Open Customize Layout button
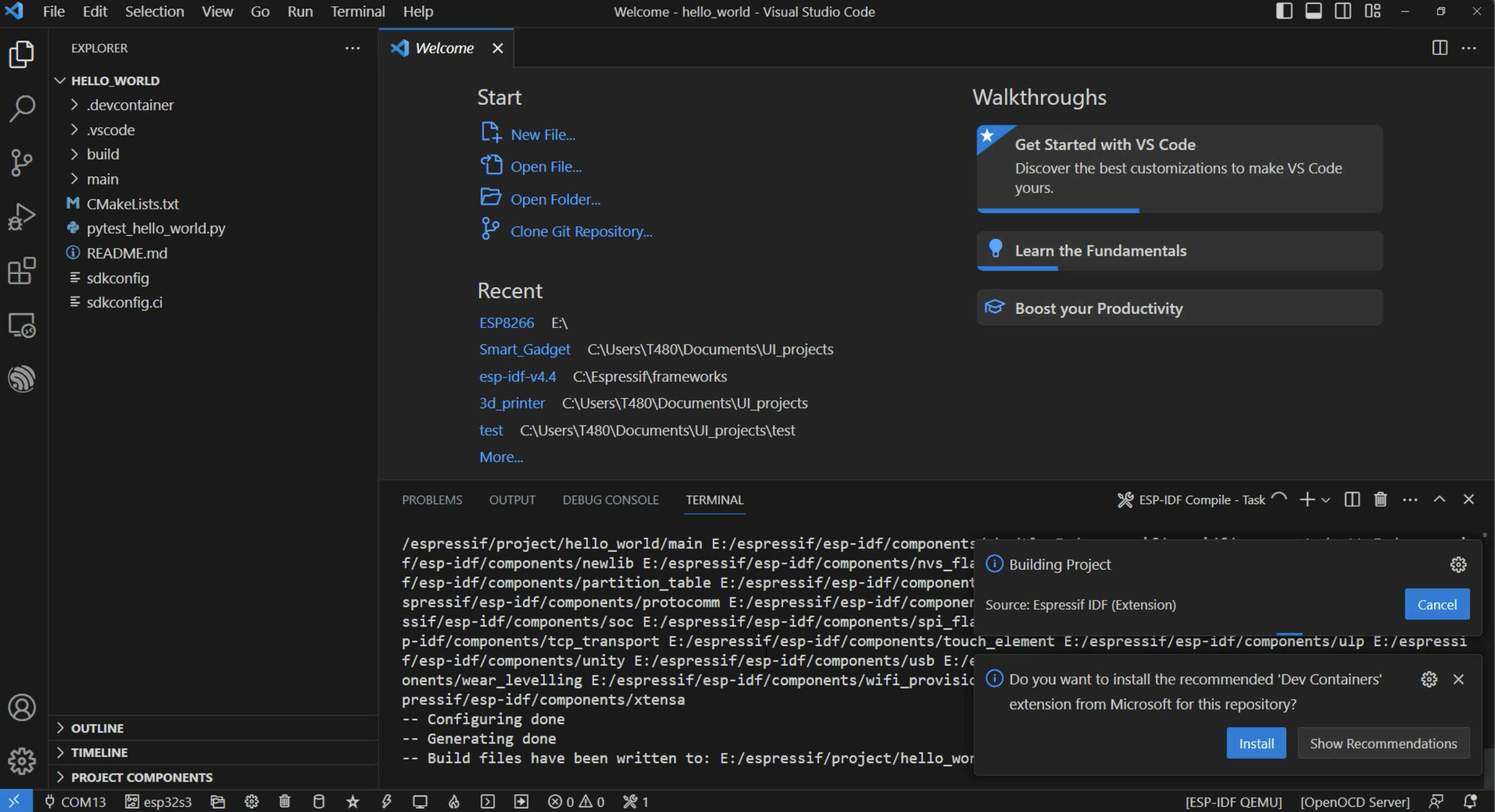1495x812 pixels. pos(1373,11)
